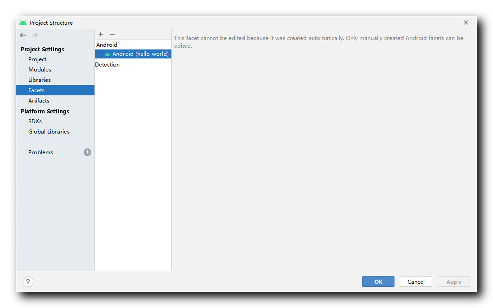Go to SDKs under Platform Settings
This screenshot has height=308, width=493.
(55, 121)
